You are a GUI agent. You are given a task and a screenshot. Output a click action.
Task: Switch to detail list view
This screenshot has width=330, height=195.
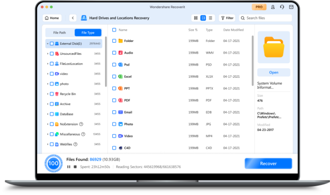click(203, 18)
